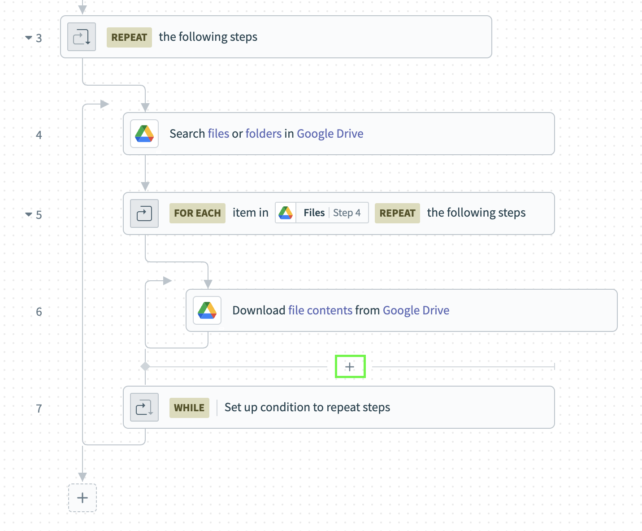Click the loop icon on the FOR EACH step
This screenshot has height=531, width=642.
(x=144, y=213)
